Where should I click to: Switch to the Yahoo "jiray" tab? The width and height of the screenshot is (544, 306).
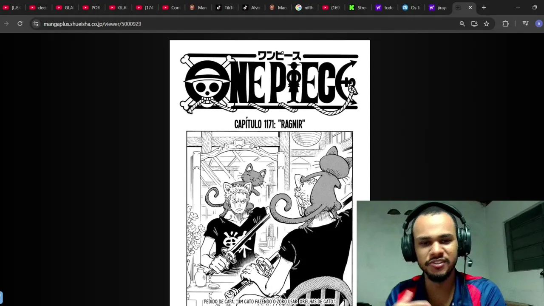[438, 8]
